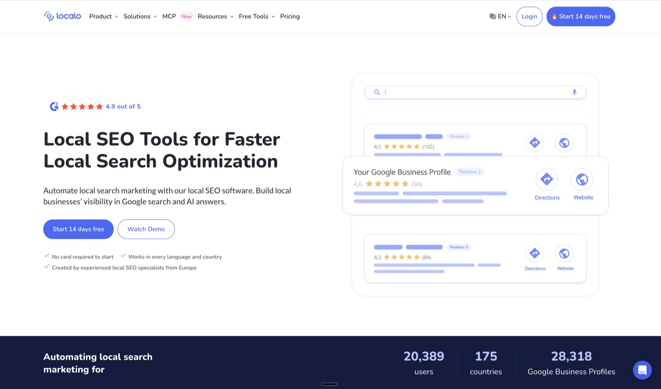Open the intercom chat bubble icon
This screenshot has width=661, height=389.
tap(642, 370)
